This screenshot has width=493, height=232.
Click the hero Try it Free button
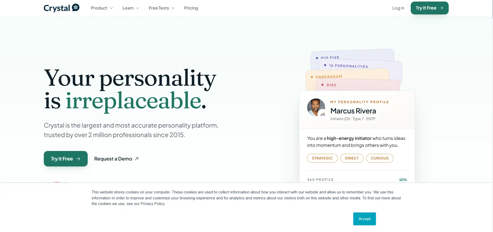click(66, 159)
